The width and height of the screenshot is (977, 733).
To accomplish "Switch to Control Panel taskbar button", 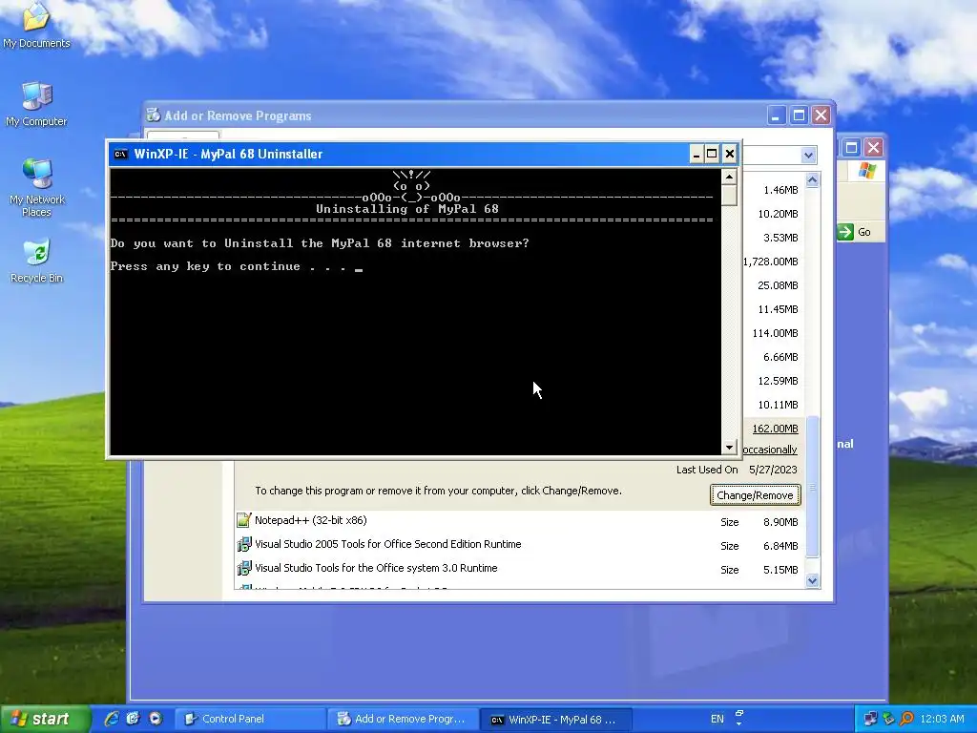I will [251, 719].
